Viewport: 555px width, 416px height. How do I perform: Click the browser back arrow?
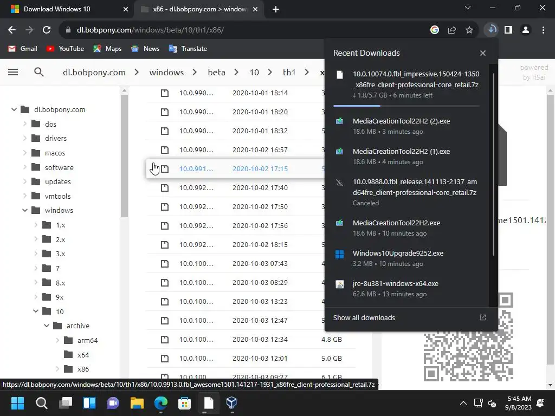pyautogui.click(x=12, y=30)
